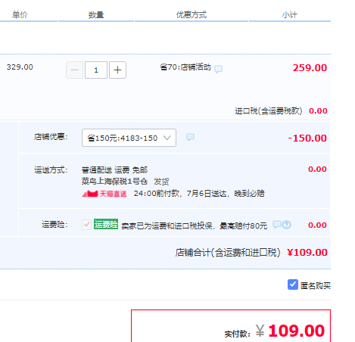Click the 省70:店铺活动 promotion text

(185, 67)
